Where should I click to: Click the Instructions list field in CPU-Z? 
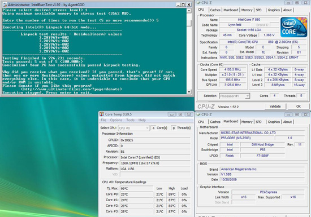[263, 57]
